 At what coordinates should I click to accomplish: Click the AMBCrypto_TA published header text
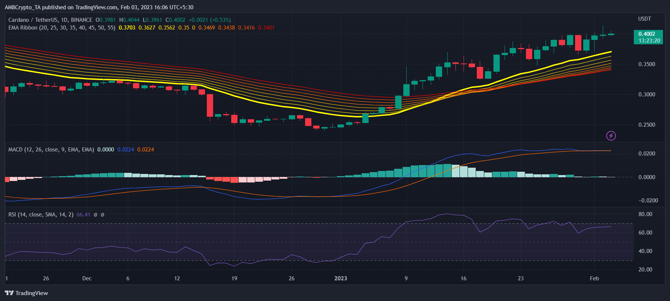tap(99, 7)
